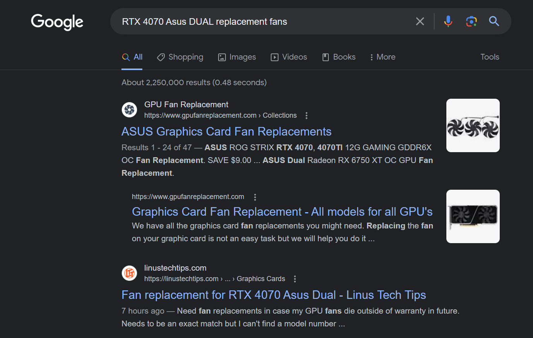533x338 pixels.
Task: Open Google Lens image search icon
Action: click(471, 21)
